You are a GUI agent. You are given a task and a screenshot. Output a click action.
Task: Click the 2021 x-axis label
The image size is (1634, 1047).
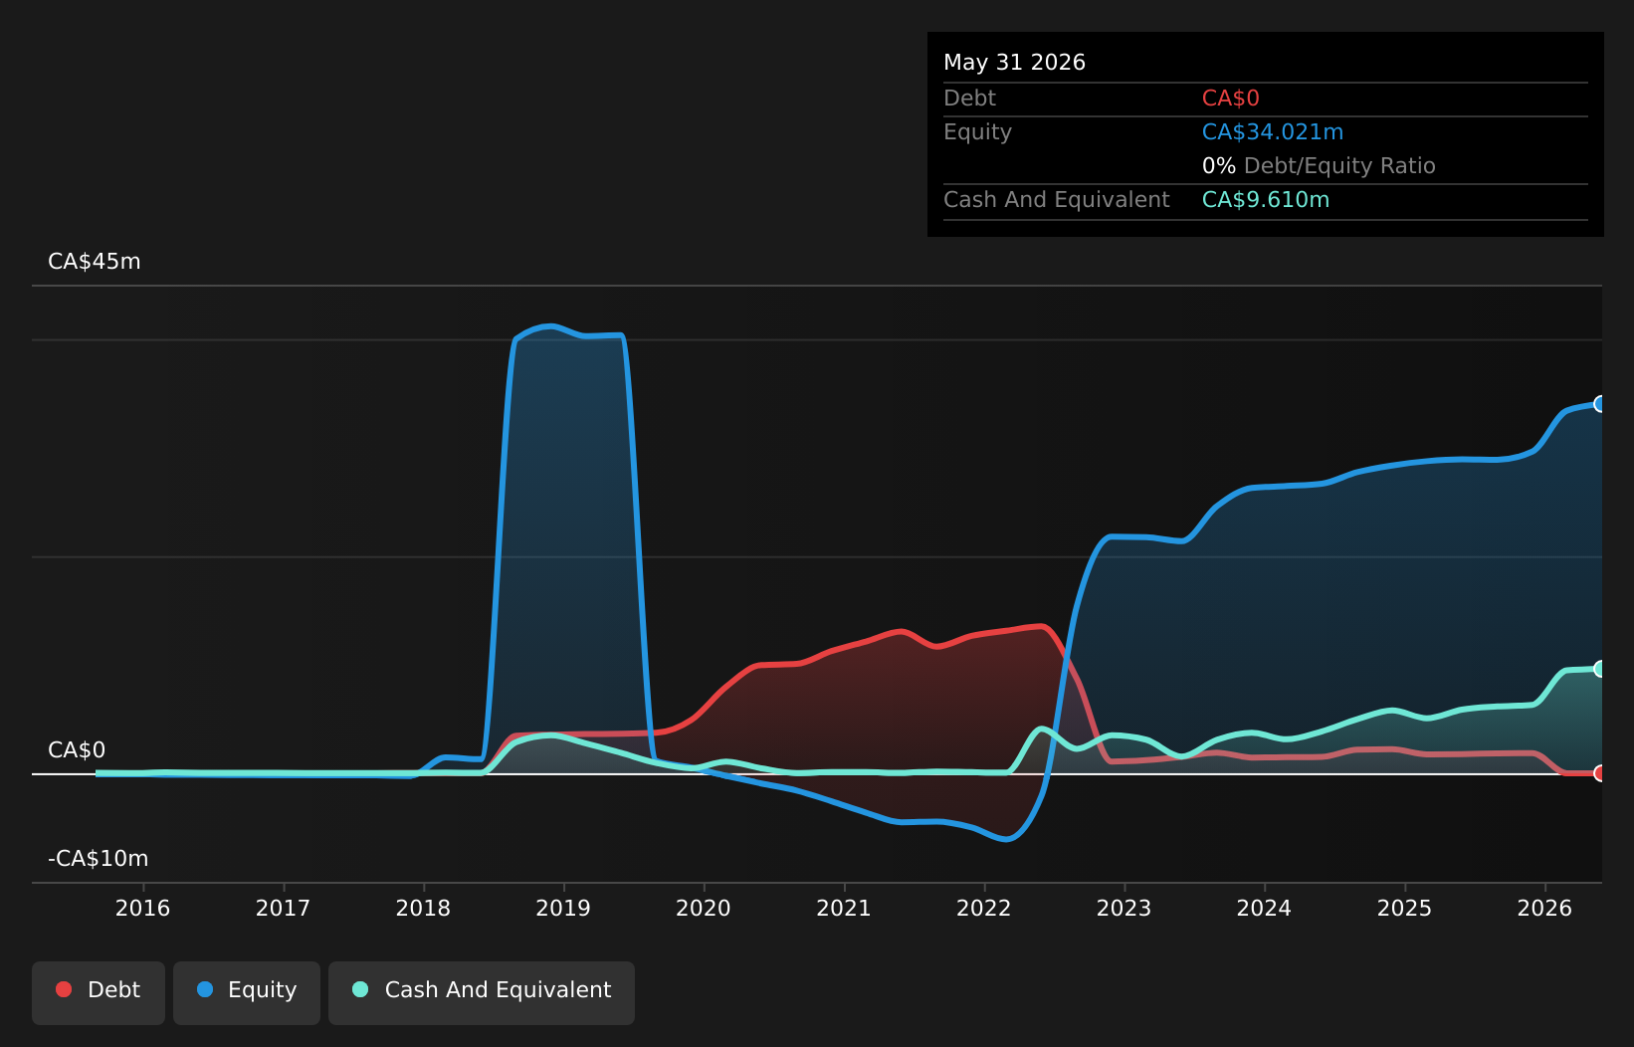pos(844,908)
